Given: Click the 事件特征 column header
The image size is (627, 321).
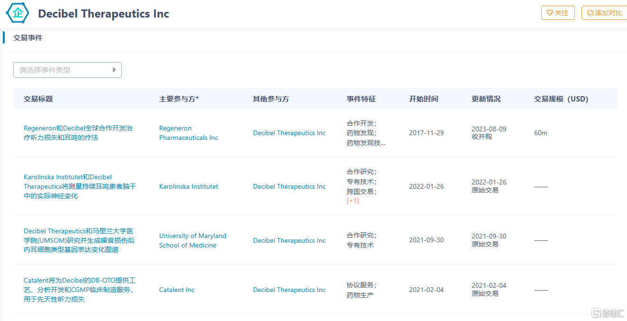Looking at the screenshot, I should coord(361,99).
